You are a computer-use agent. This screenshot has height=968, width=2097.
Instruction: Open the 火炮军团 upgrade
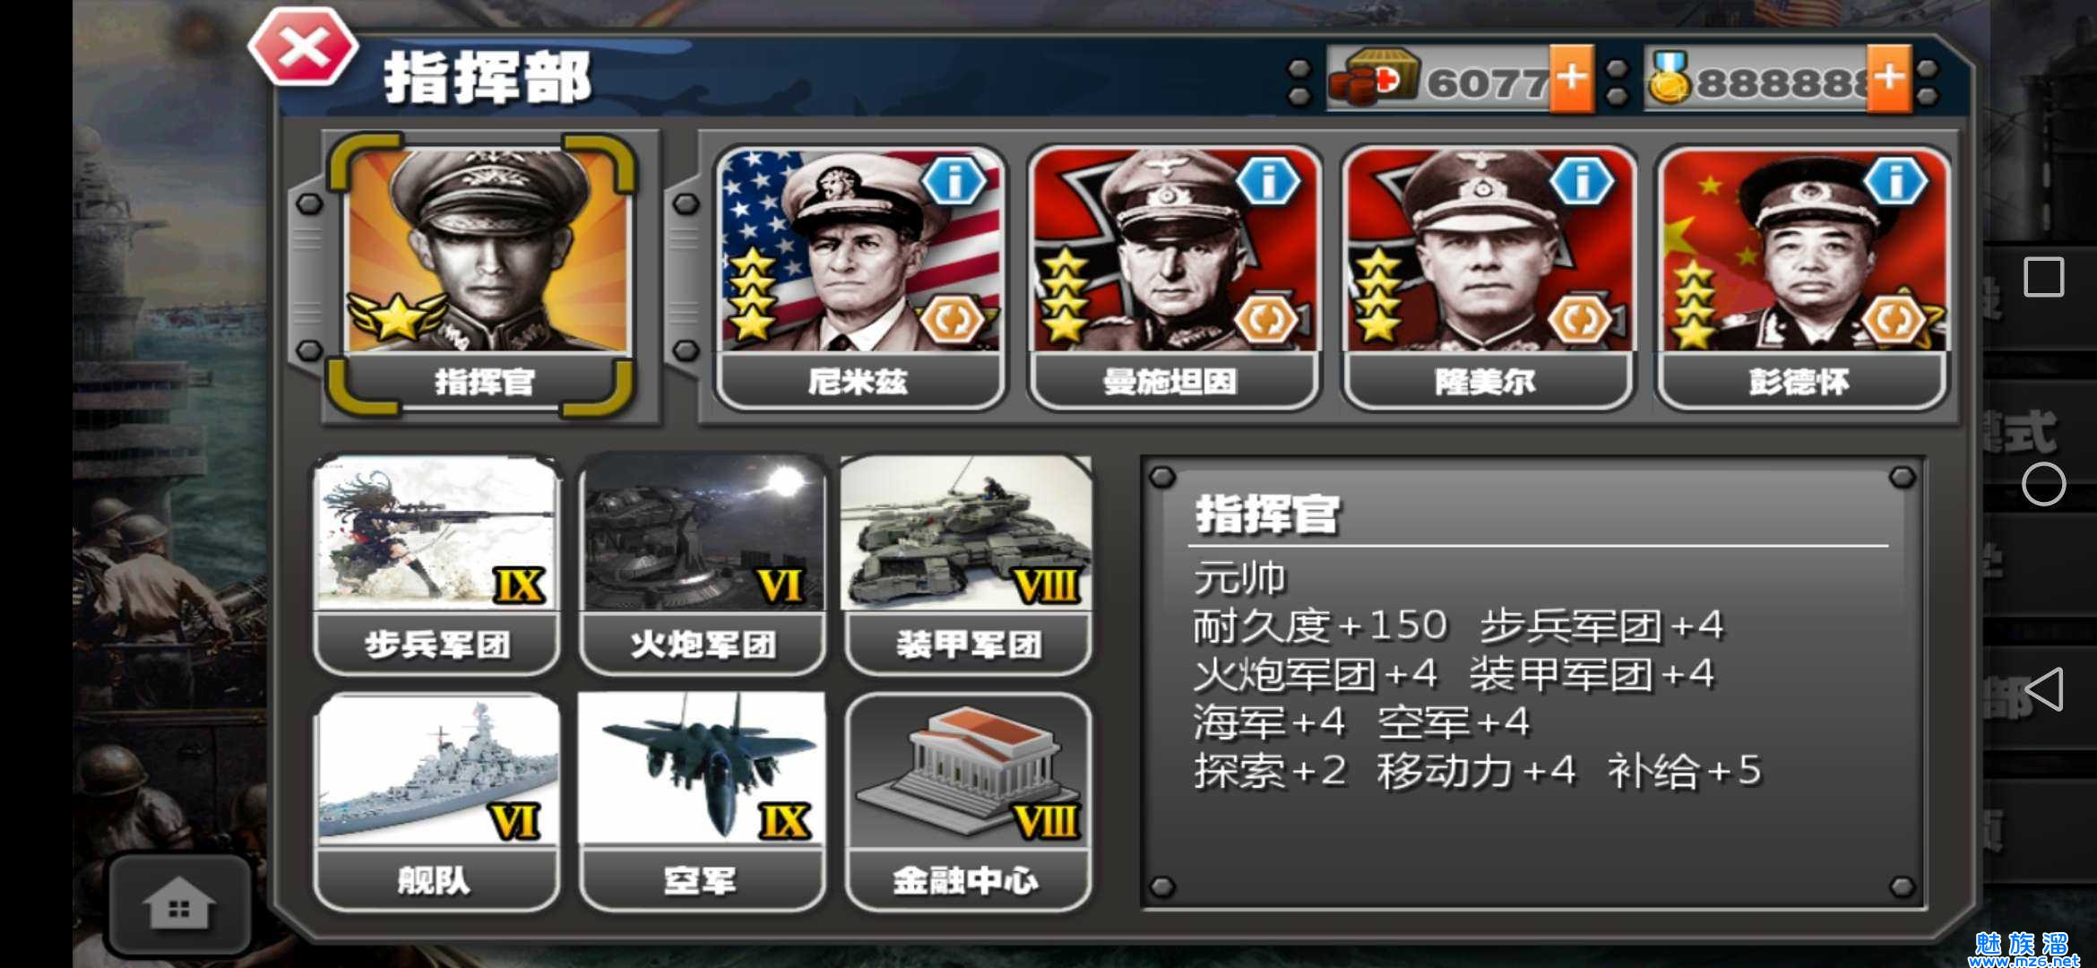(x=703, y=566)
